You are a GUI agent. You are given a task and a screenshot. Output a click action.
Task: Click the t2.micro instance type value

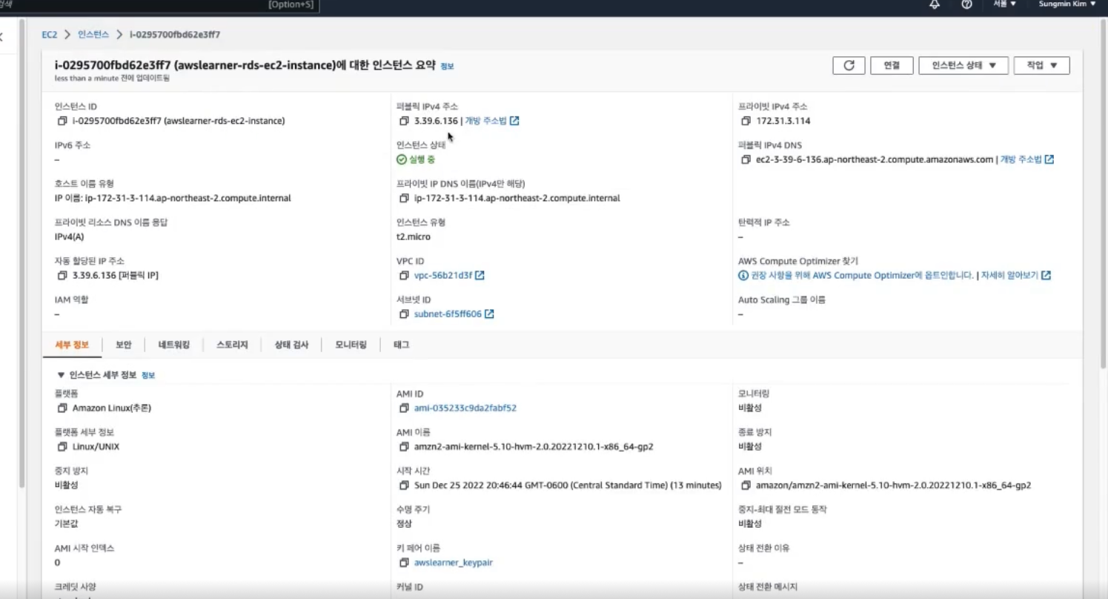pos(414,236)
